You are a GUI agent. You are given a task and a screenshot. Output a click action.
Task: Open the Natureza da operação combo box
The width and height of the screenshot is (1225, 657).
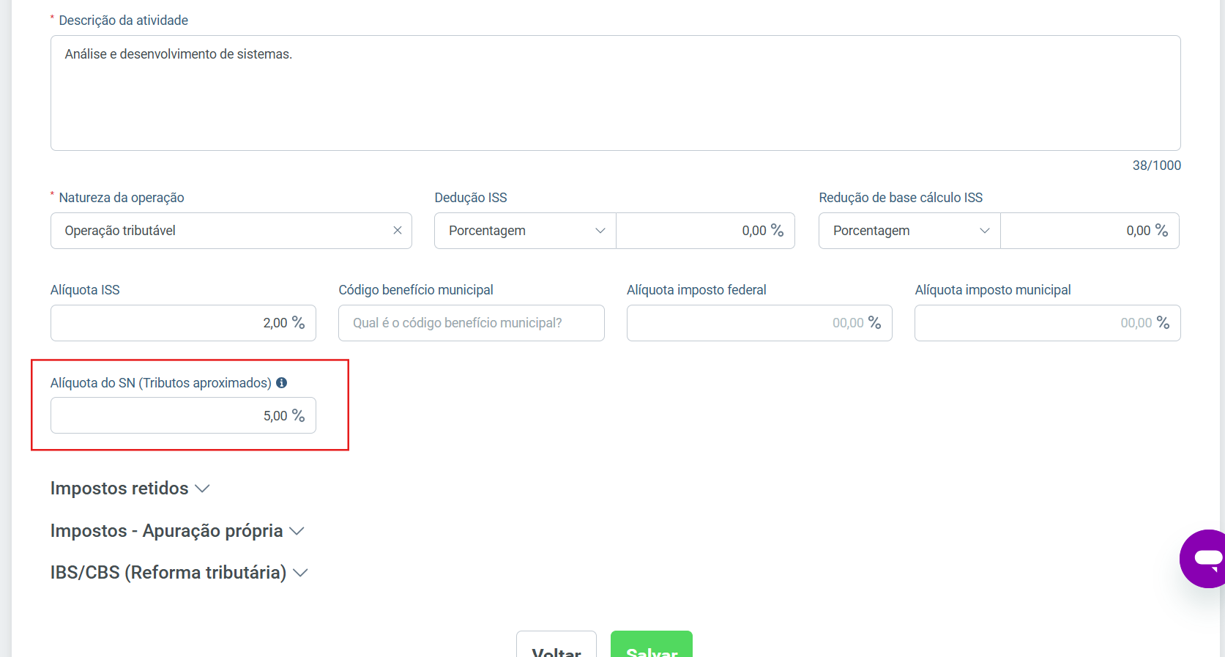(231, 231)
